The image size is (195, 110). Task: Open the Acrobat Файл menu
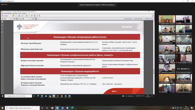point(2,13)
